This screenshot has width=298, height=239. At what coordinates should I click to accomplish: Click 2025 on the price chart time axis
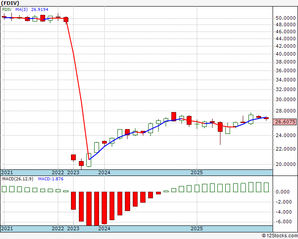197,172
